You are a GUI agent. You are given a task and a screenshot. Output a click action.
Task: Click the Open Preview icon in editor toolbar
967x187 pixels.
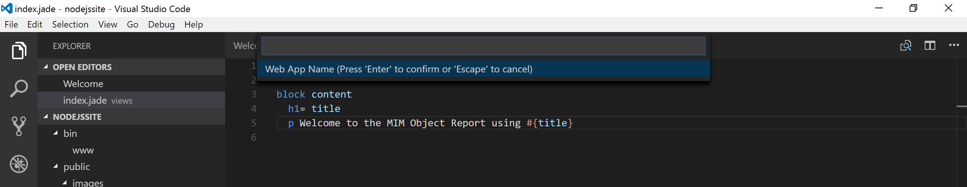click(x=905, y=46)
